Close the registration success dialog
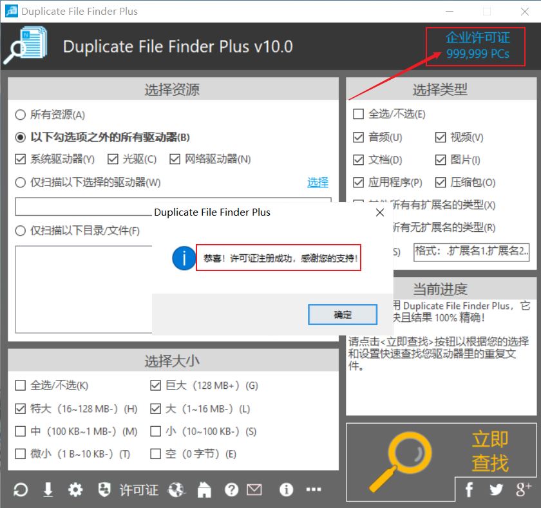Image resolution: width=541 pixels, height=508 pixels. click(x=380, y=212)
